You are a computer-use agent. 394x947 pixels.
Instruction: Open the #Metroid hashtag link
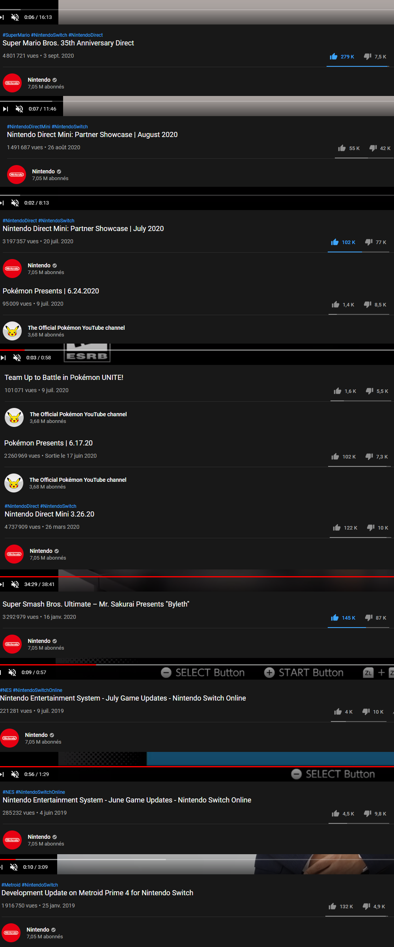click(11, 885)
